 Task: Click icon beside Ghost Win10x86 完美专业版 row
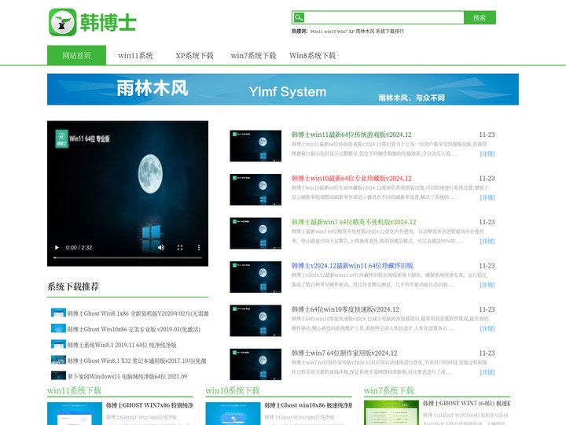pos(58,328)
